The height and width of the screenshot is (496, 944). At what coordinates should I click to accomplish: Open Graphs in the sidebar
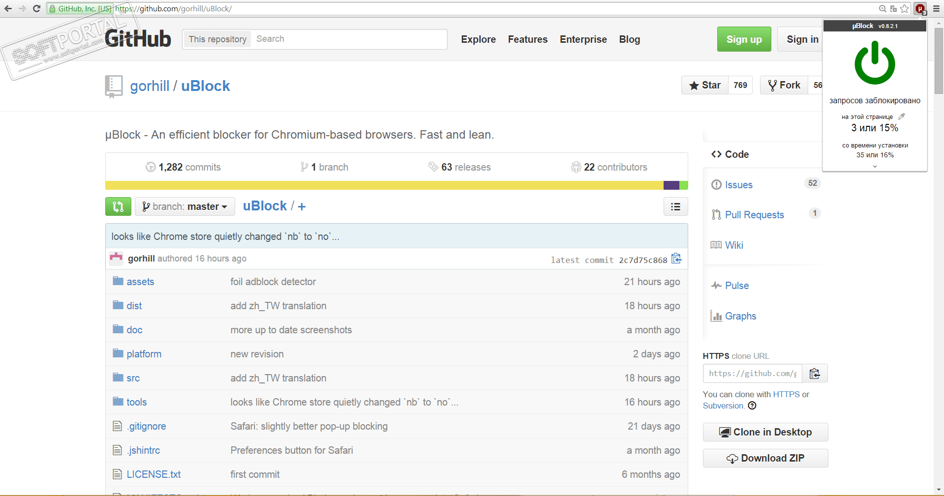pos(733,316)
